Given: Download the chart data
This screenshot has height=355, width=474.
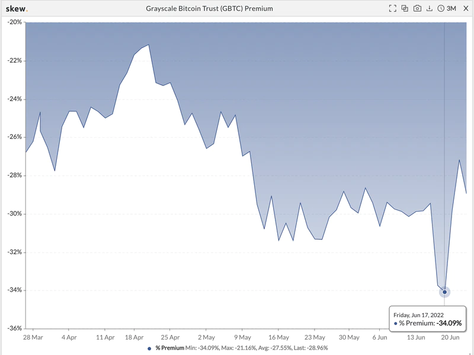Looking at the screenshot, I should 429,8.
